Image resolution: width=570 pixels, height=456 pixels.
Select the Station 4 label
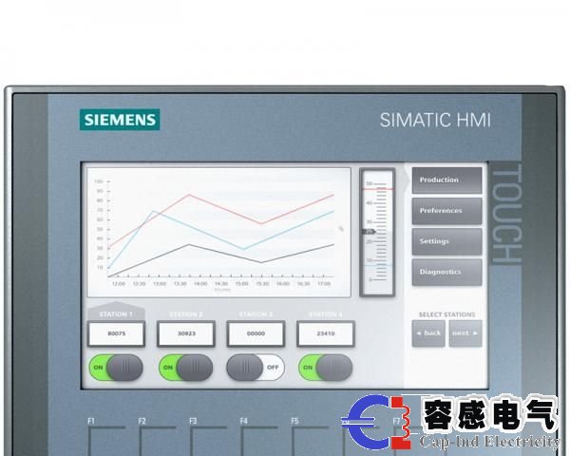(325, 314)
